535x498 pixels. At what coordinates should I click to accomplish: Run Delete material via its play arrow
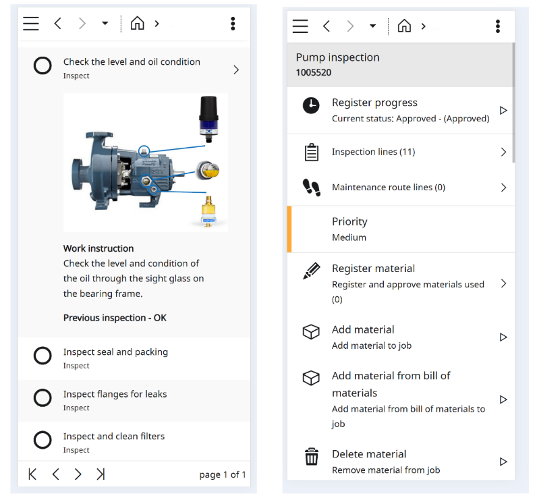pyautogui.click(x=503, y=462)
